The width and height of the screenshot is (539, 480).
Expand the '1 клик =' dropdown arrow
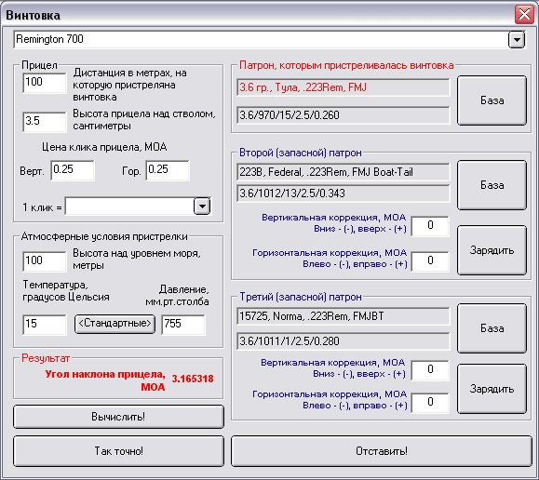coord(202,207)
